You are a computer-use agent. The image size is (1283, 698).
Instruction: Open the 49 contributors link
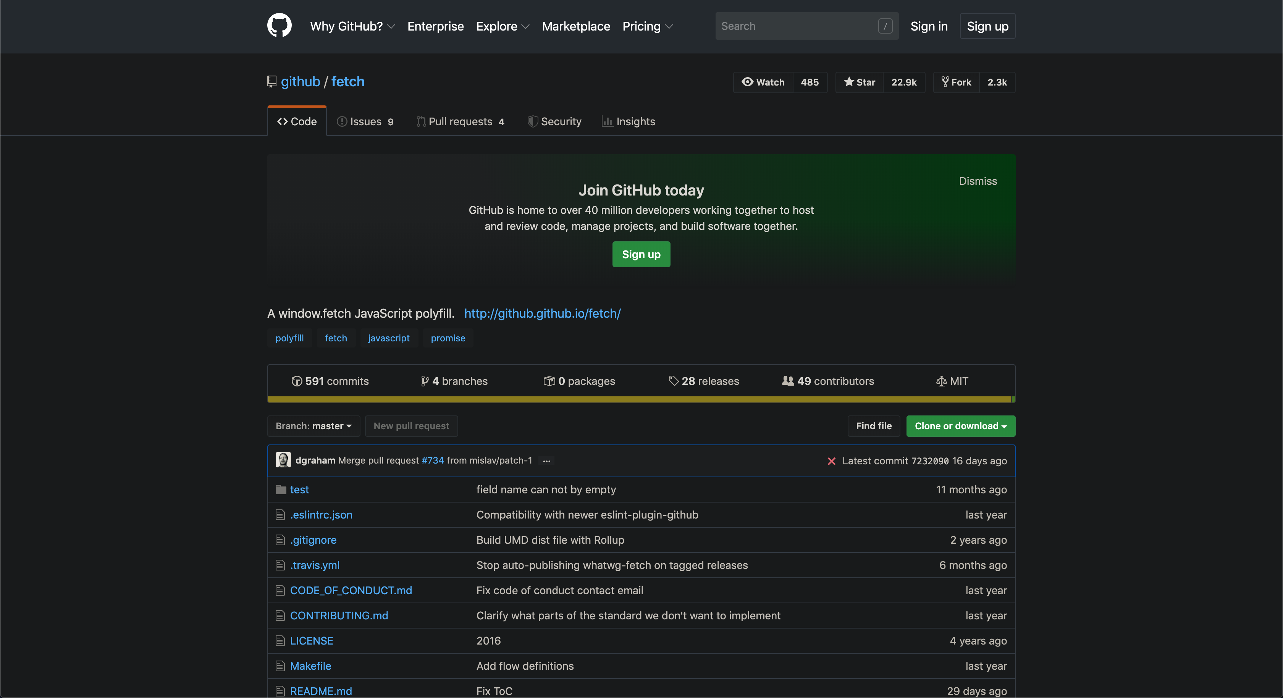[x=828, y=381]
